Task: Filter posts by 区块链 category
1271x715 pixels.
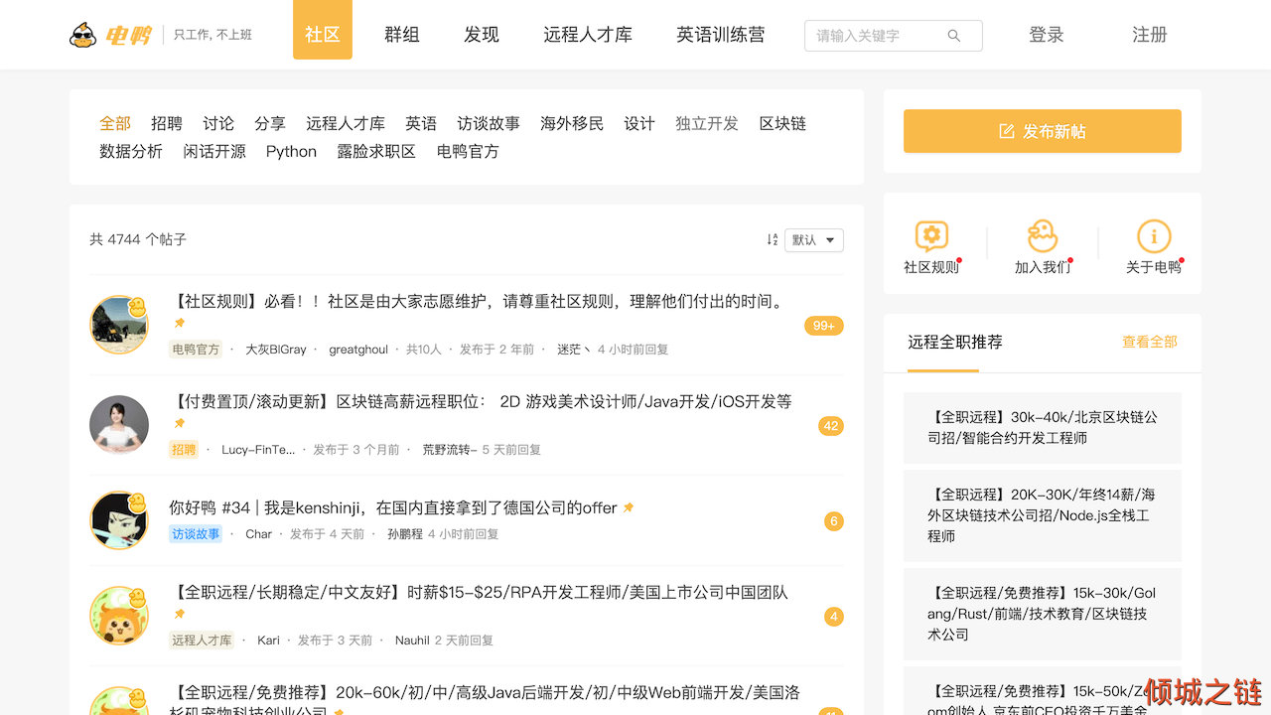Action: click(782, 123)
